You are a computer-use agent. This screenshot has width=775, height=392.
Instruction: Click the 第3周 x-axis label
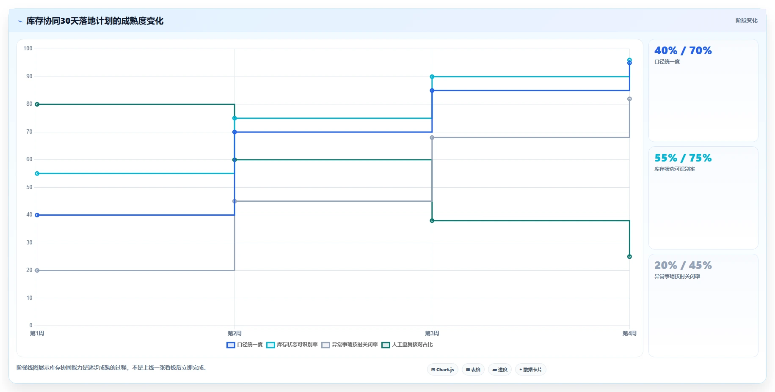[432, 333]
